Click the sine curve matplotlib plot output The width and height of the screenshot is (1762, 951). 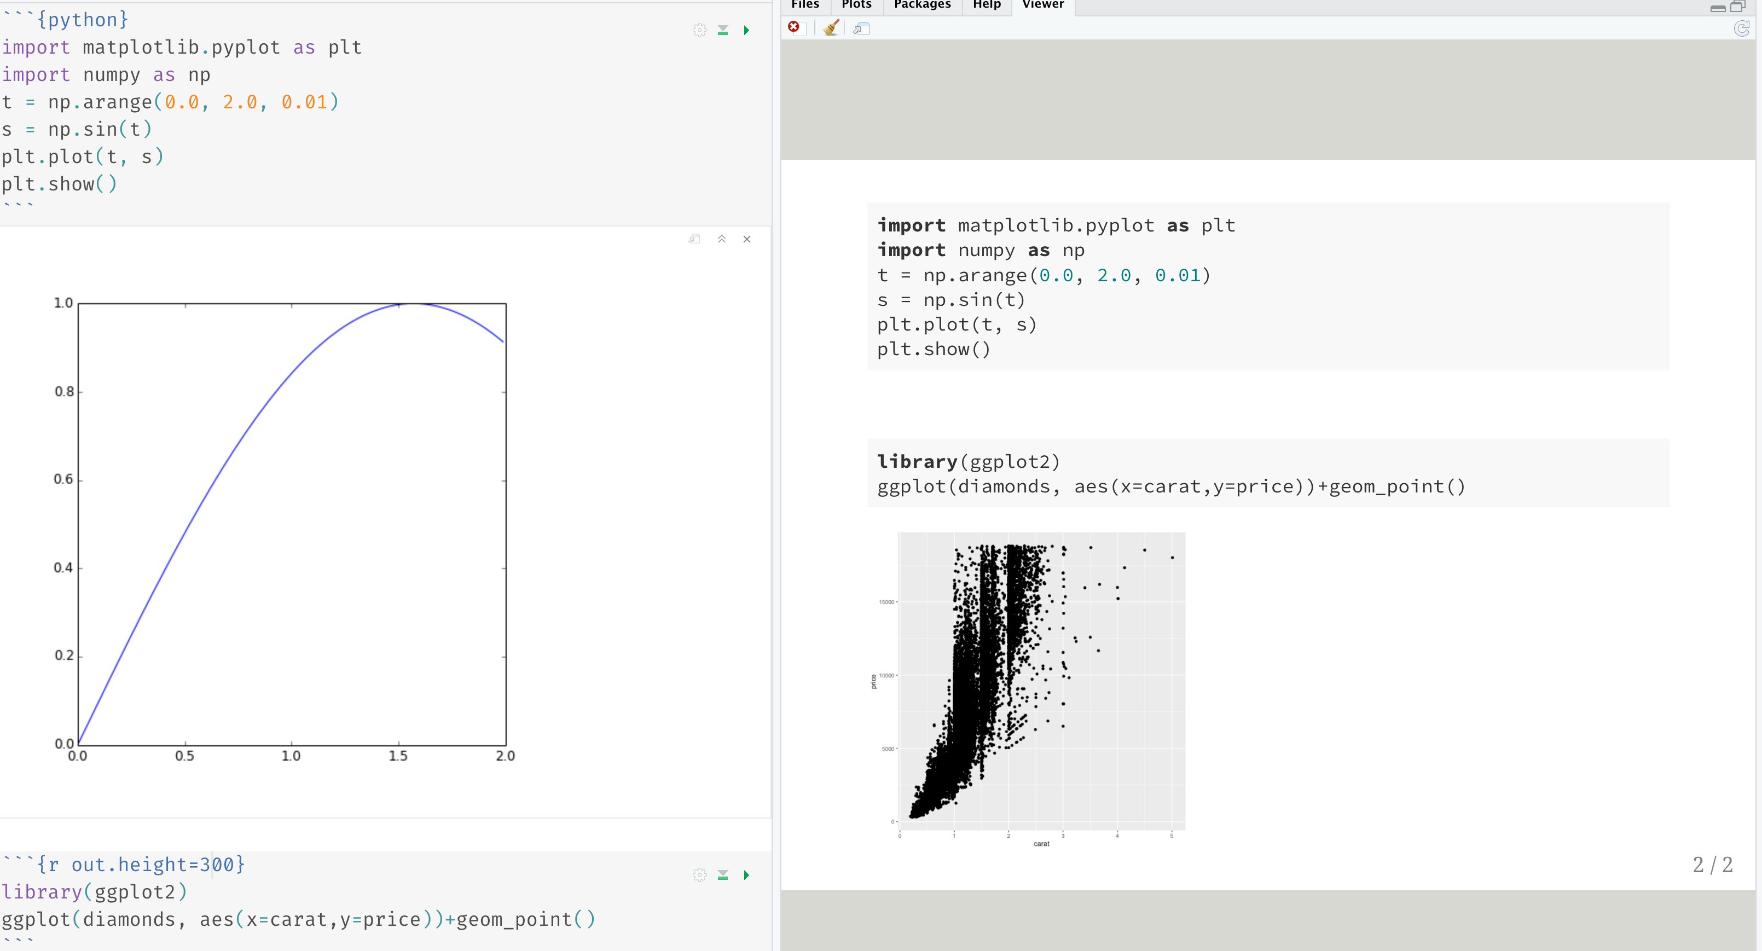click(284, 532)
